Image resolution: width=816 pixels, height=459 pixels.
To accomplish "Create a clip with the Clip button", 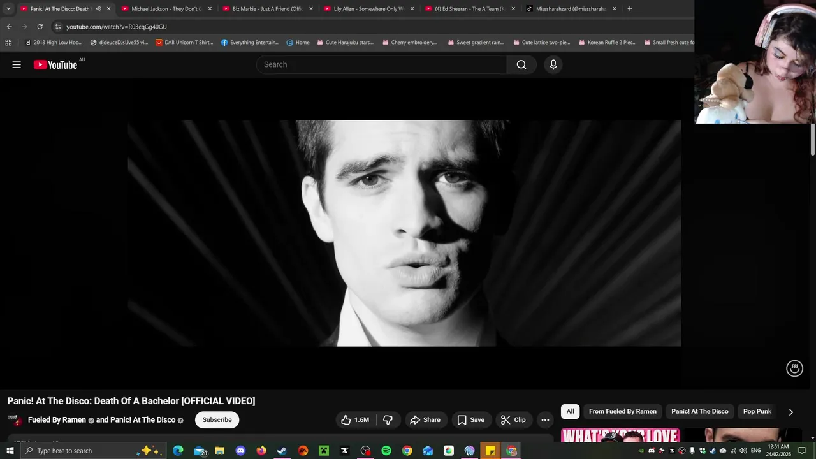I will tap(513, 419).
